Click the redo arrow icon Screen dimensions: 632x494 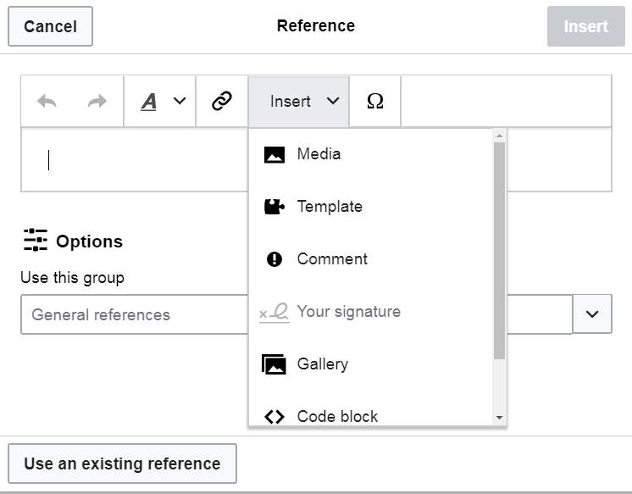97,102
